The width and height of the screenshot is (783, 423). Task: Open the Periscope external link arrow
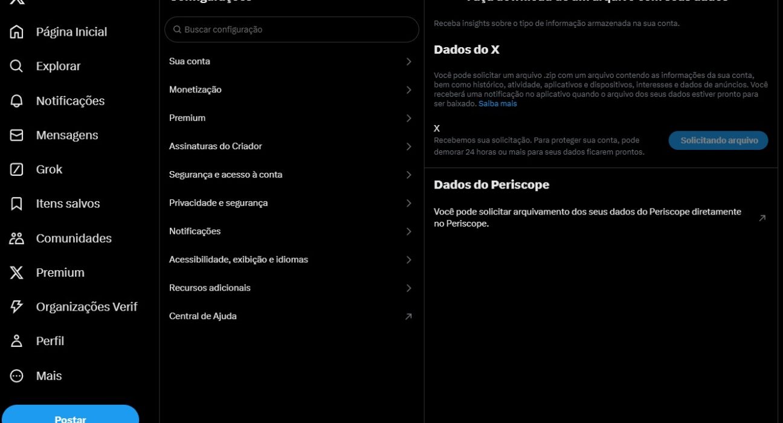(762, 218)
